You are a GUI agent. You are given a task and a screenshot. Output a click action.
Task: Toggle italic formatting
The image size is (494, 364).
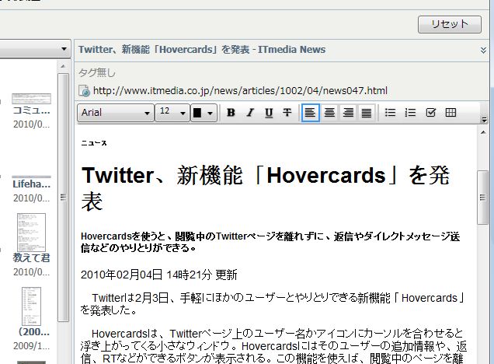(250, 113)
